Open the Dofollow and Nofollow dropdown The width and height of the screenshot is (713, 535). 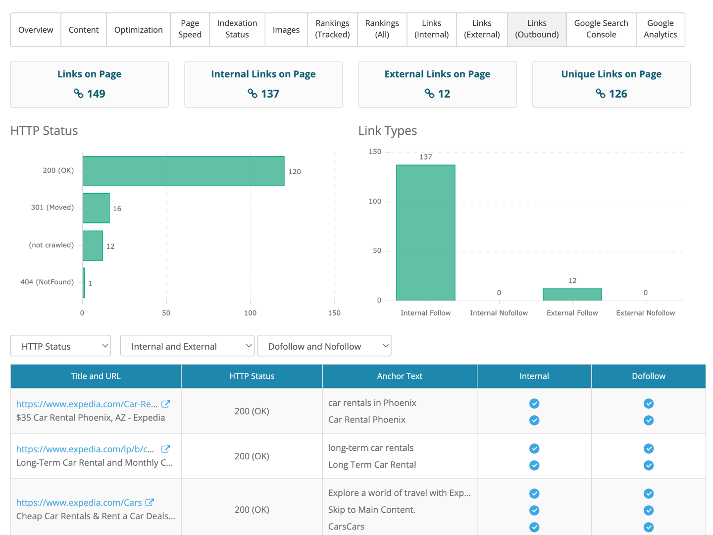coord(324,346)
